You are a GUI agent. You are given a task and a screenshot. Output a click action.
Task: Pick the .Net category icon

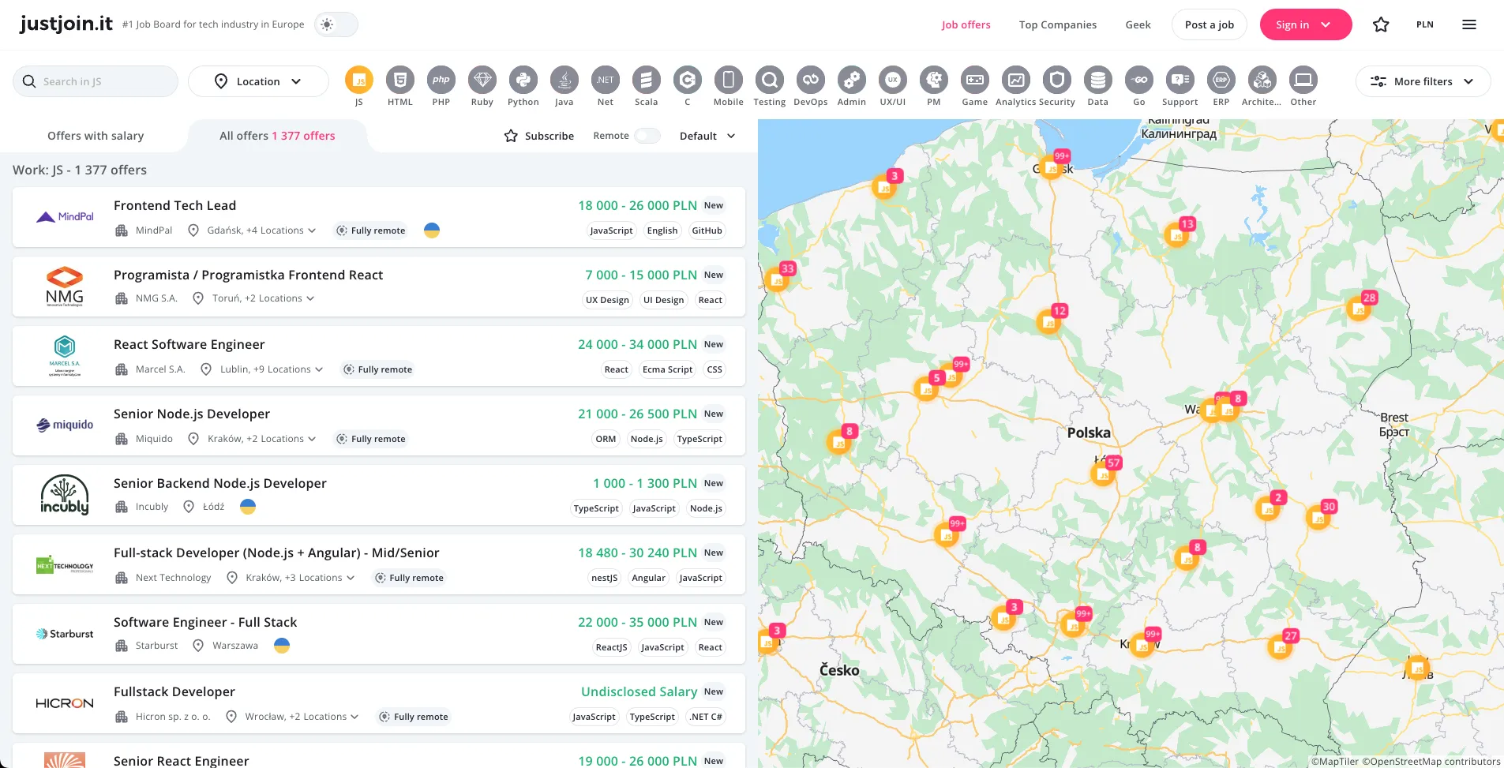606,80
